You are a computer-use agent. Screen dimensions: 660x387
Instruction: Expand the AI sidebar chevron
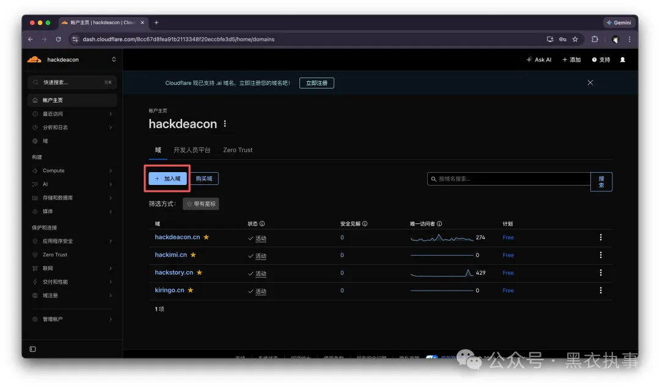[x=111, y=184]
